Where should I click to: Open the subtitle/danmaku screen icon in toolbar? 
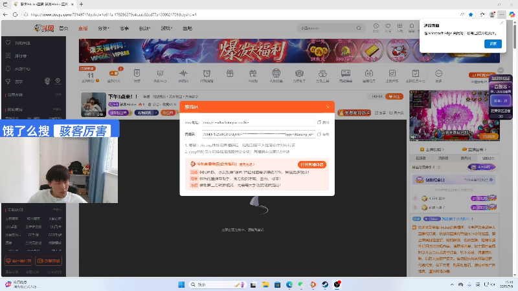click(x=346, y=73)
